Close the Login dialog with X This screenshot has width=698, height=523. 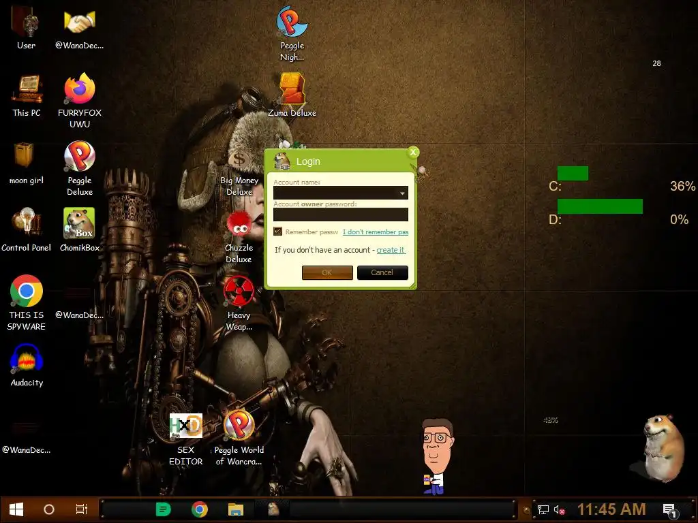(413, 153)
